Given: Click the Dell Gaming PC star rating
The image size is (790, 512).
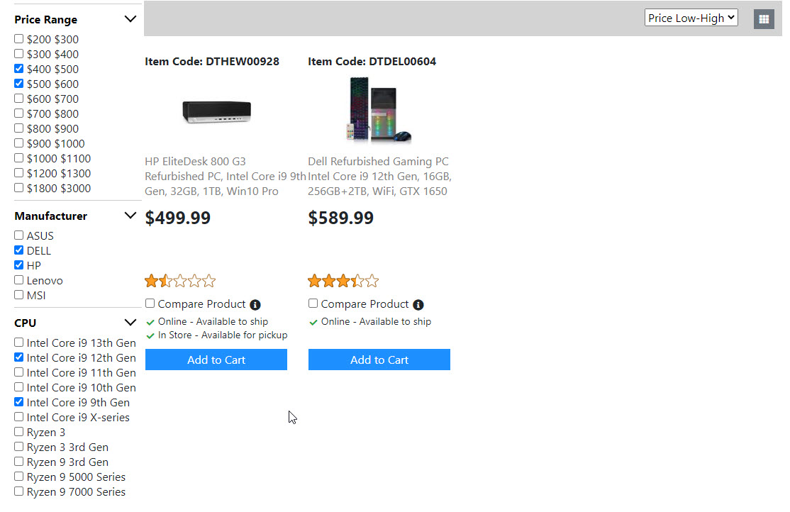Looking at the screenshot, I should click(343, 282).
